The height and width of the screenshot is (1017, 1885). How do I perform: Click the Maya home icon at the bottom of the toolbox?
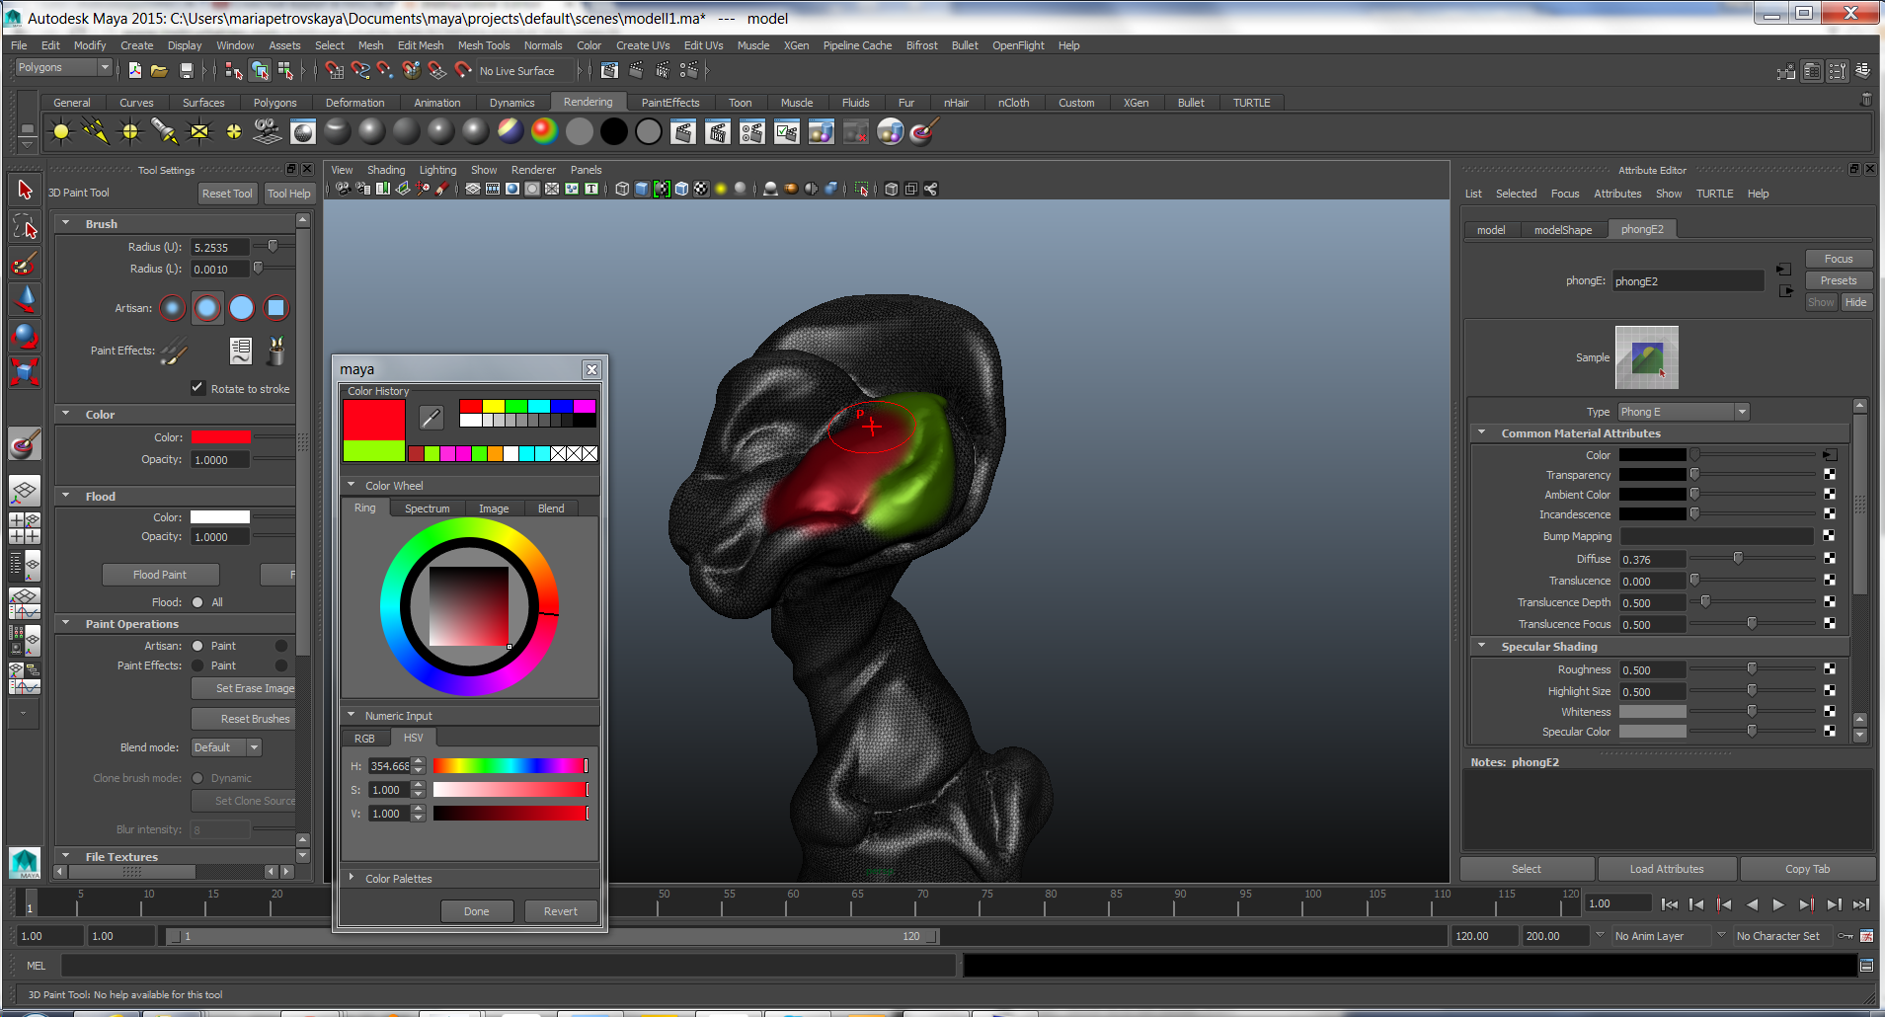(x=25, y=863)
